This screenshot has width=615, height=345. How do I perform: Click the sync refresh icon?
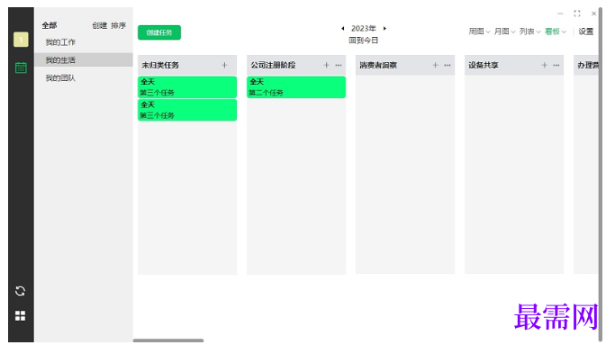[21, 291]
